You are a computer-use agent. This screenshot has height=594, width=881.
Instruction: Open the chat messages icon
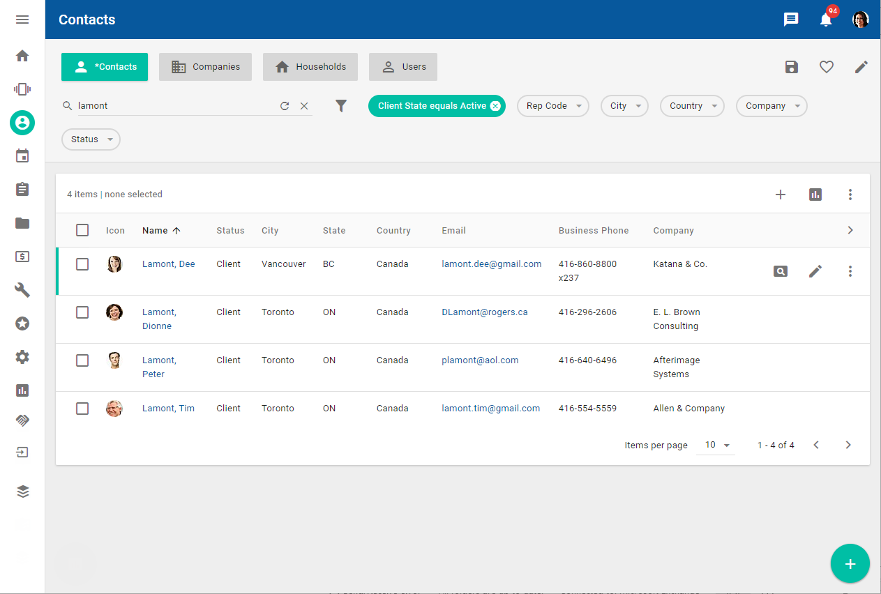791,20
